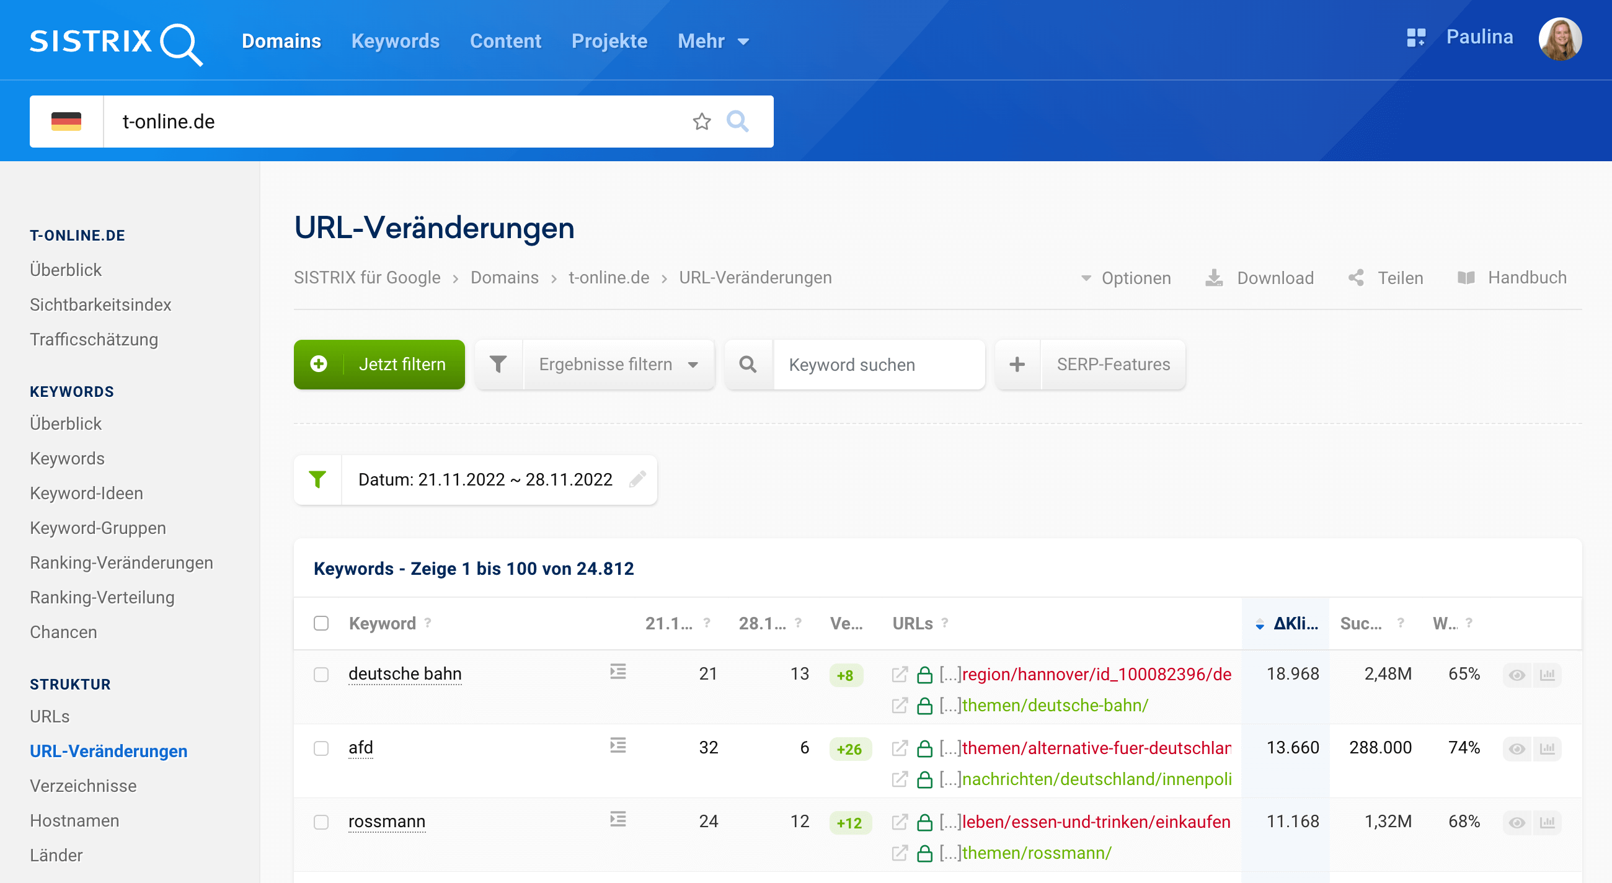Image resolution: width=1612 pixels, height=883 pixels.
Task: Open Hostnamen in sidebar
Action: pyautogui.click(x=74, y=820)
